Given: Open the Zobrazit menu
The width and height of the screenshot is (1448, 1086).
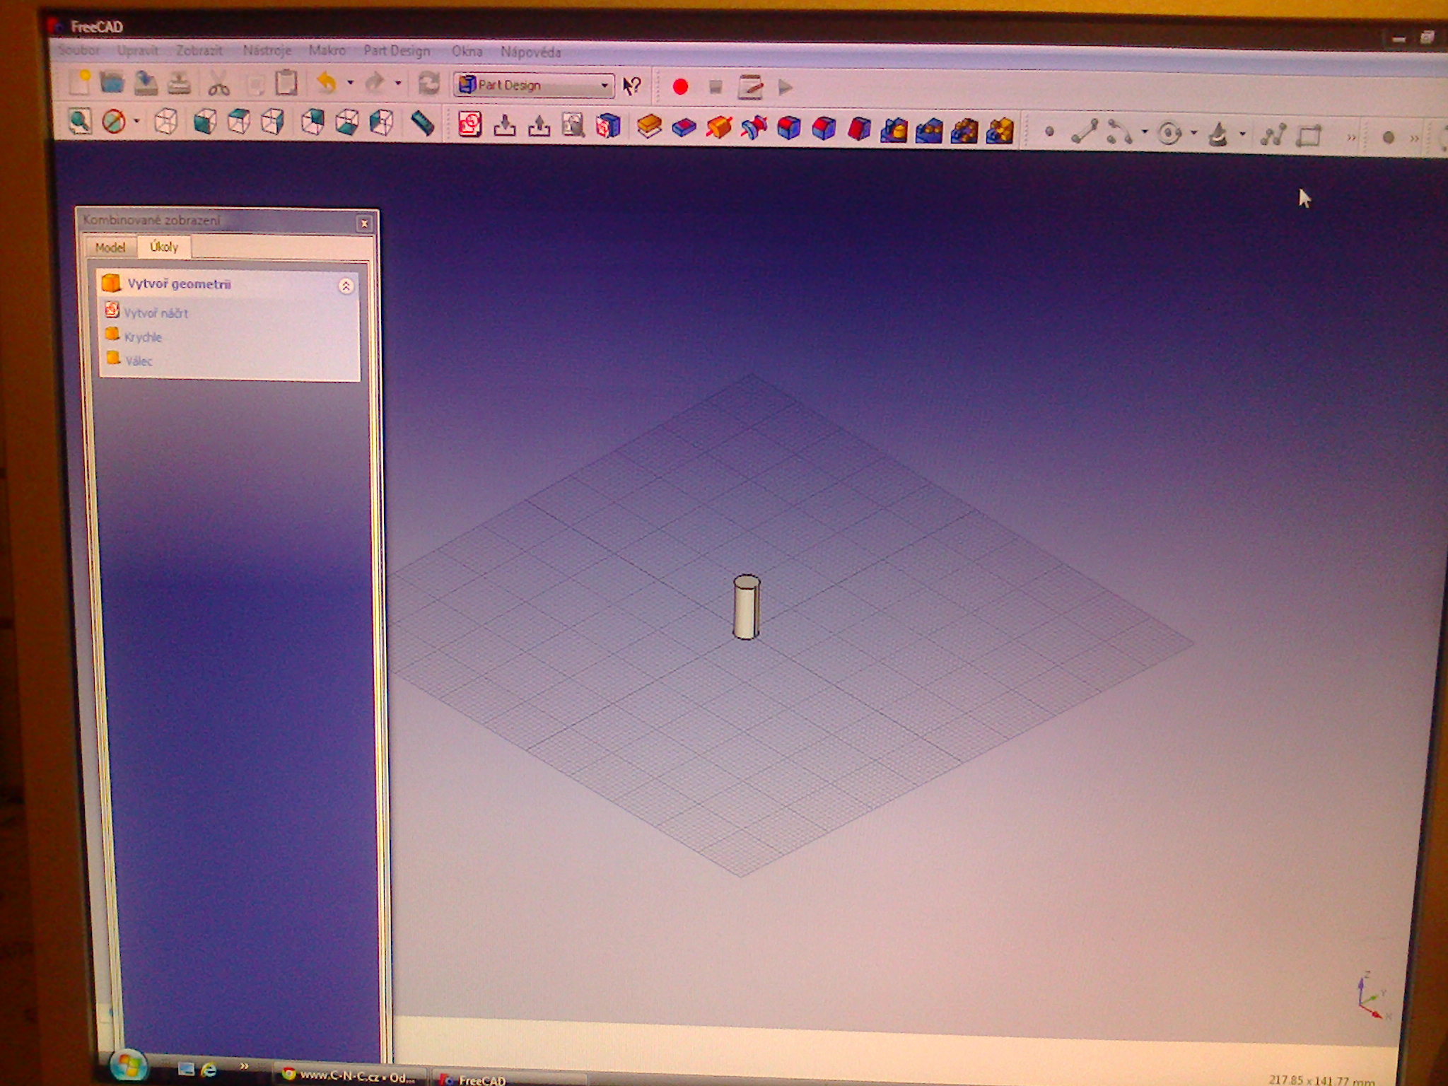Looking at the screenshot, I should pos(199,50).
